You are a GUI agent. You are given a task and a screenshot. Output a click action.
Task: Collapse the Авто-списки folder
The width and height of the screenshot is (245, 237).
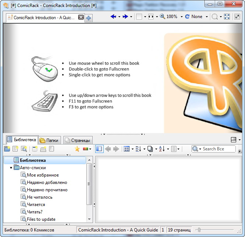[11, 168]
